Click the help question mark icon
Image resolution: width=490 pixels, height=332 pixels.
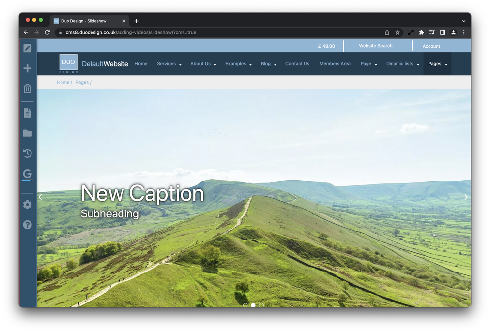point(28,225)
